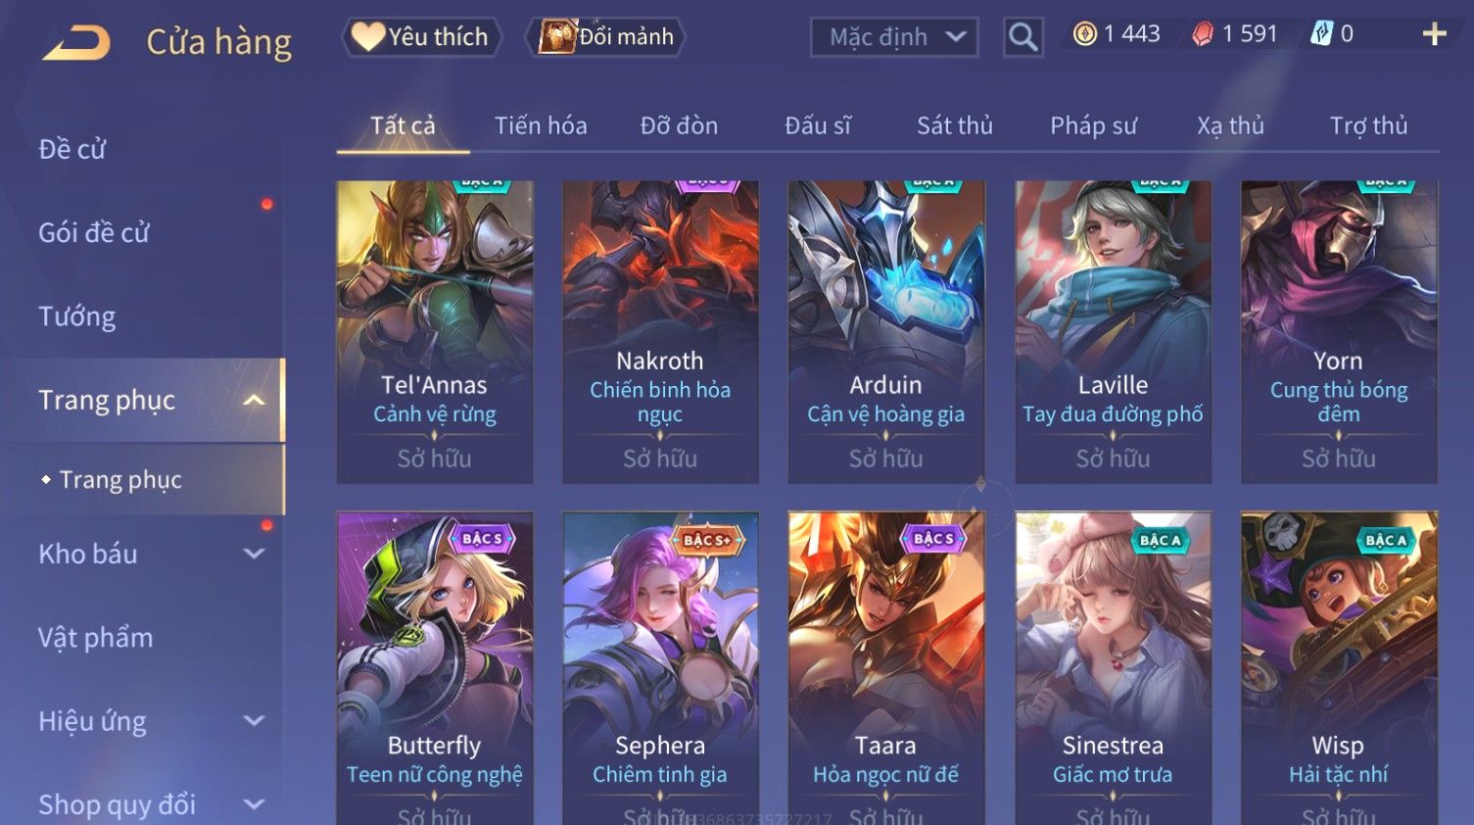Select Nakroth Chiến binh hỏa ngục skin

tap(660, 331)
